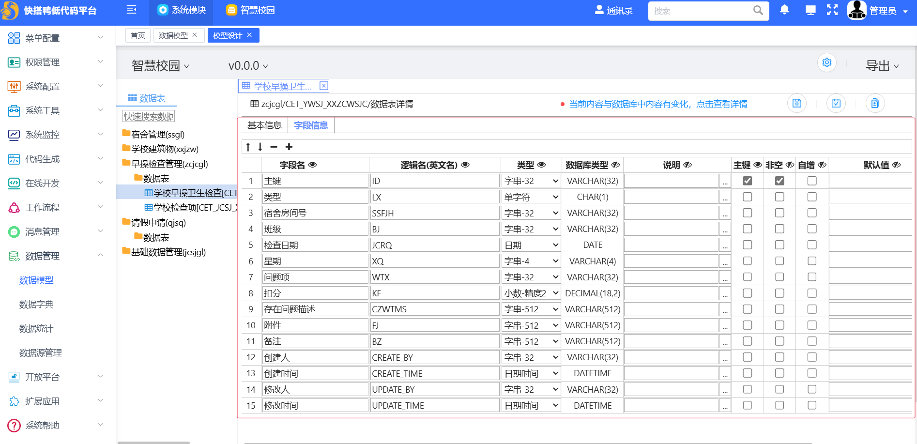Check 主键 checkbox for the LX row
The width and height of the screenshot is (917, 444).
tap(748, 197)
